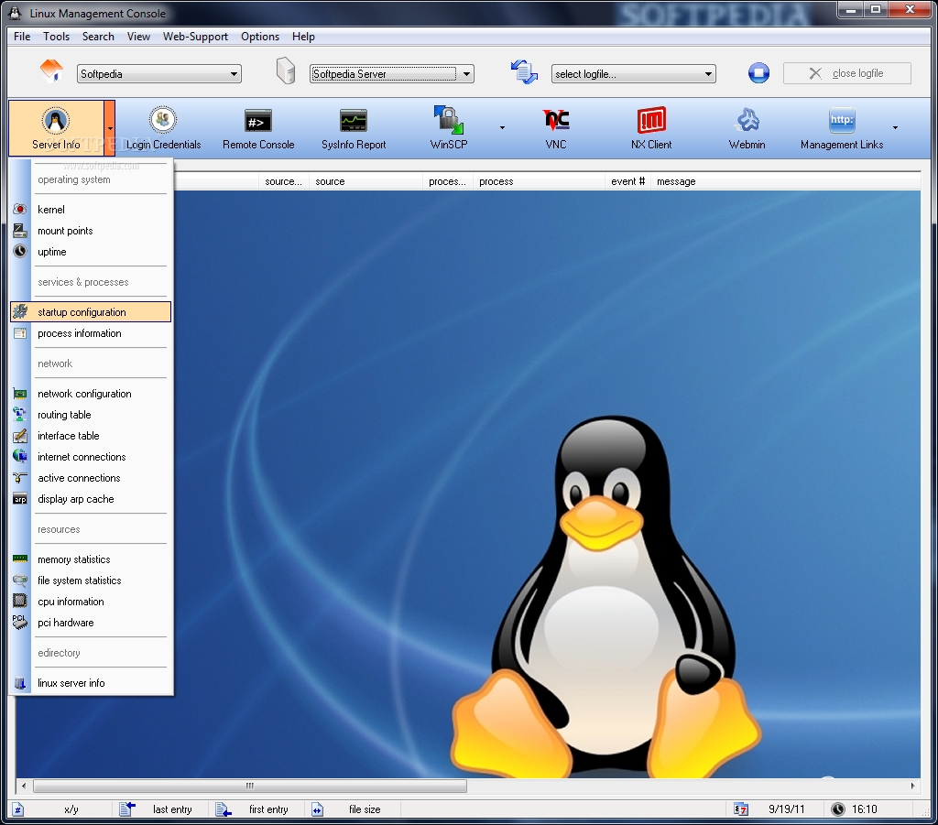Choose file system statistics entry
The image size is (938, 825).
click(91, 581)
